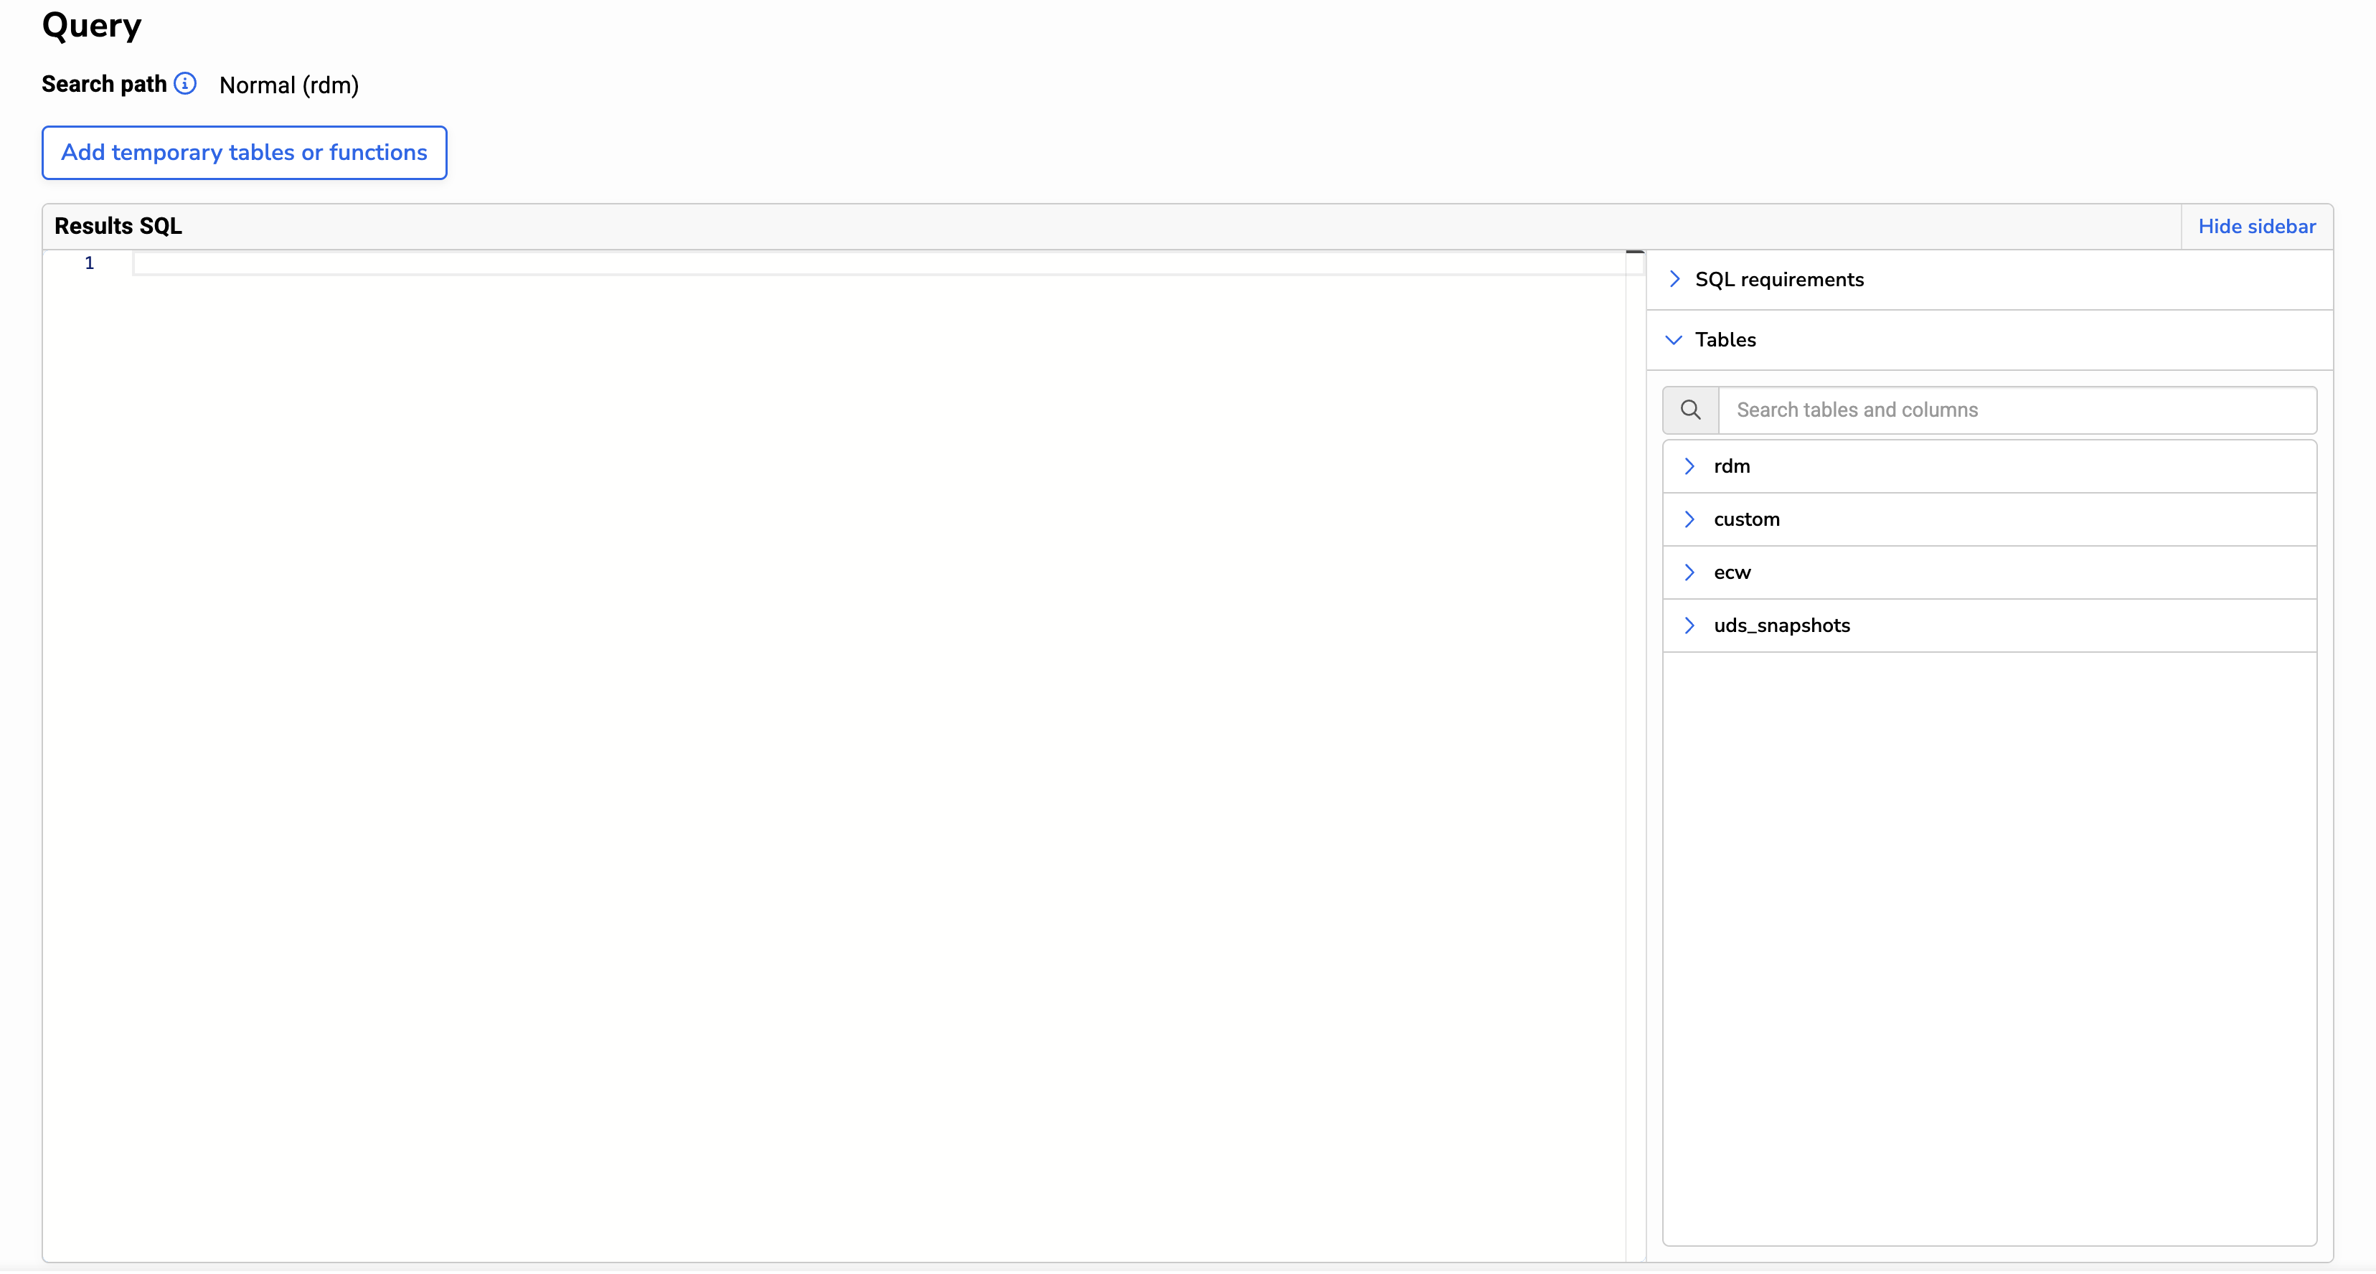Select the uds_snapshots schema label
This screenshot has width=2376, height=1274.
coord(1781,626)
